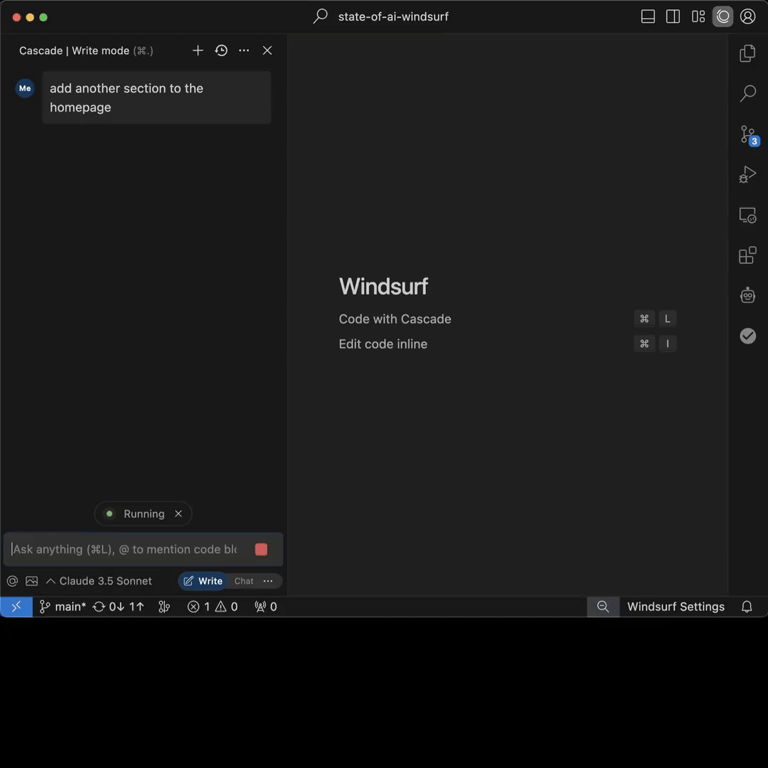Image resolution: width=768 pixels, height=768 pixels.
Task: Stop generation with red square button
Action: [261, 549]
